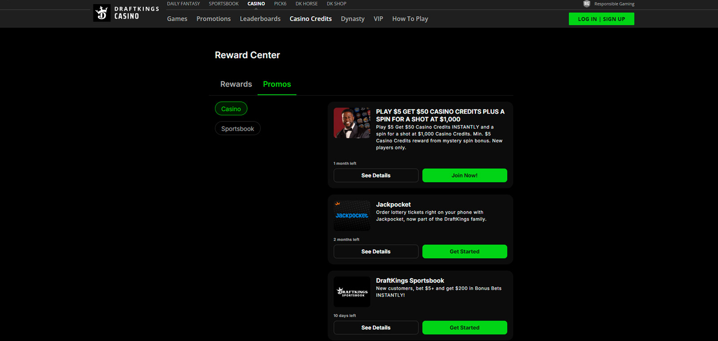
Task: Click the 'New customers, bet $5+' description
Action: 439,292
